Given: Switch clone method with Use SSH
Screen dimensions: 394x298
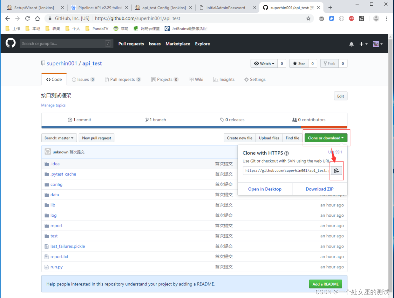Looking at the screenshot, I should click(335, 152).
